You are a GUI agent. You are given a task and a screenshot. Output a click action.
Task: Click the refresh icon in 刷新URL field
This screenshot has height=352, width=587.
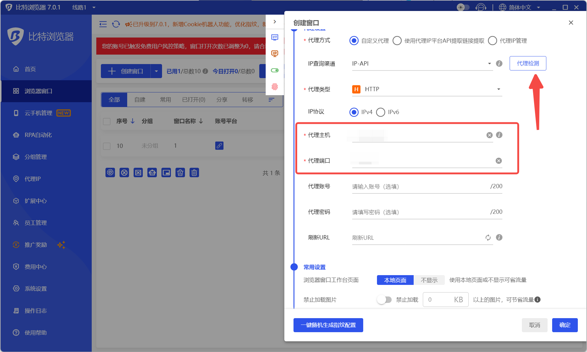(488, 238)
